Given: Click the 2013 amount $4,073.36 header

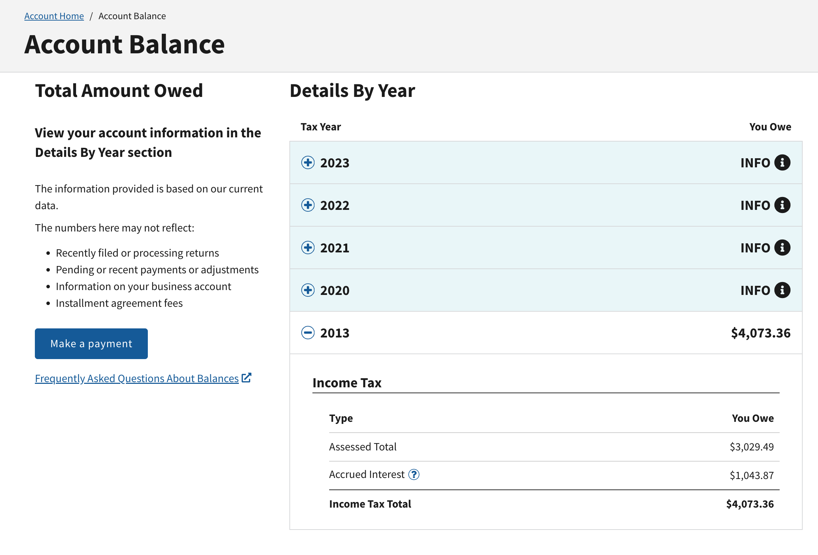Looking at the screenshot, I should click(x=760, y=333).
